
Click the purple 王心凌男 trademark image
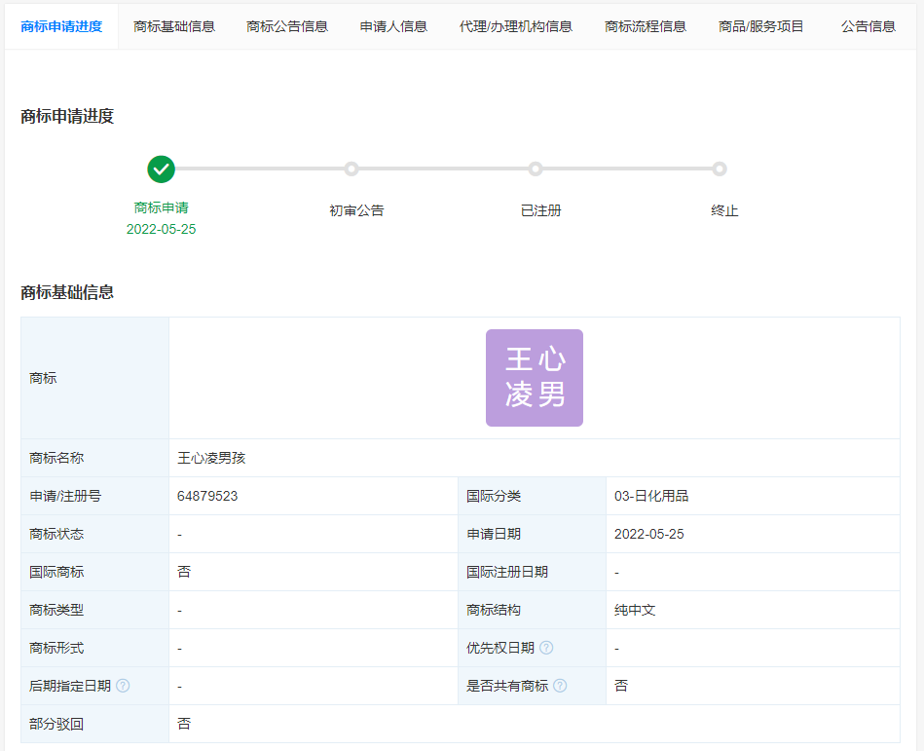coord(535,378)
